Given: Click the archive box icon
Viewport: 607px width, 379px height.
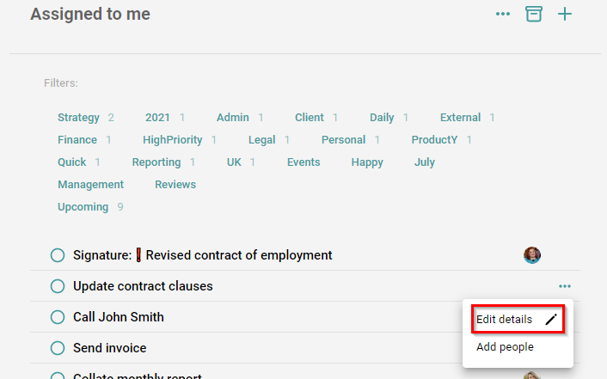Looking at the screenshot, I should 533,14.
